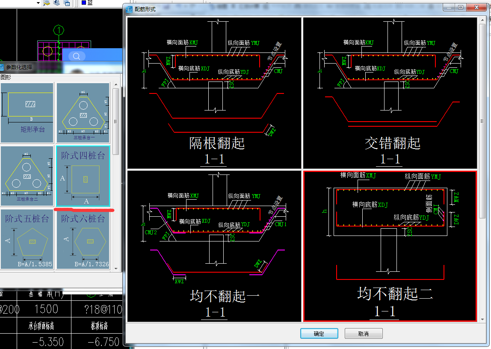Image resolution: width=491 pixels, height=349 pixels.
Task: Click the 参数化选择 window title icon
Action: [x=2, y=67]
